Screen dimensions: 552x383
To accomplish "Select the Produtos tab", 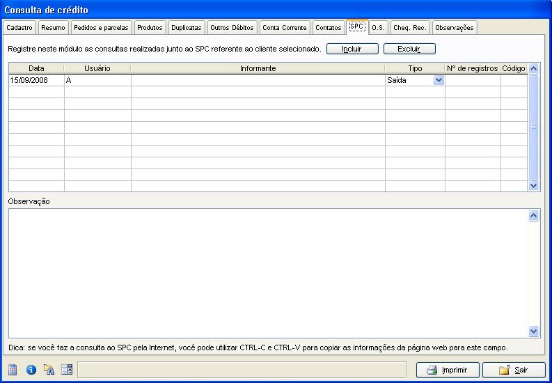I will point(150,27).
